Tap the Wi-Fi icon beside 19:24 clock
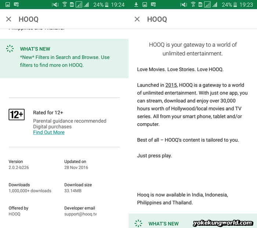This screenshot has width=257, height=228. tap(65, 5)
